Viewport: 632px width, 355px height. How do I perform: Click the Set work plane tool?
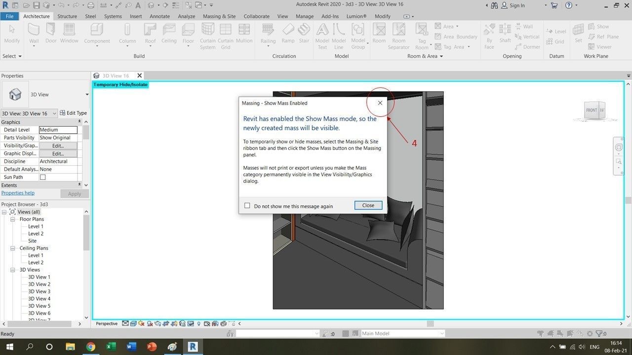578,34
